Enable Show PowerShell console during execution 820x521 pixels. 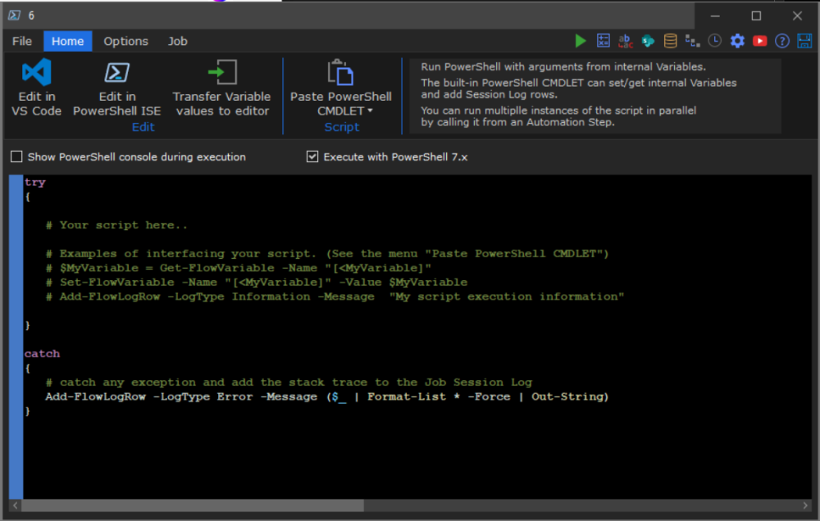17,156
